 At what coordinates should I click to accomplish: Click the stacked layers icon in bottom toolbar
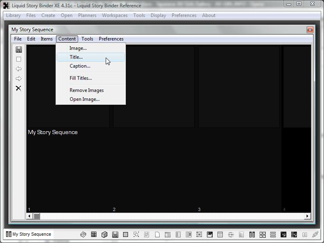coord(83,234)
